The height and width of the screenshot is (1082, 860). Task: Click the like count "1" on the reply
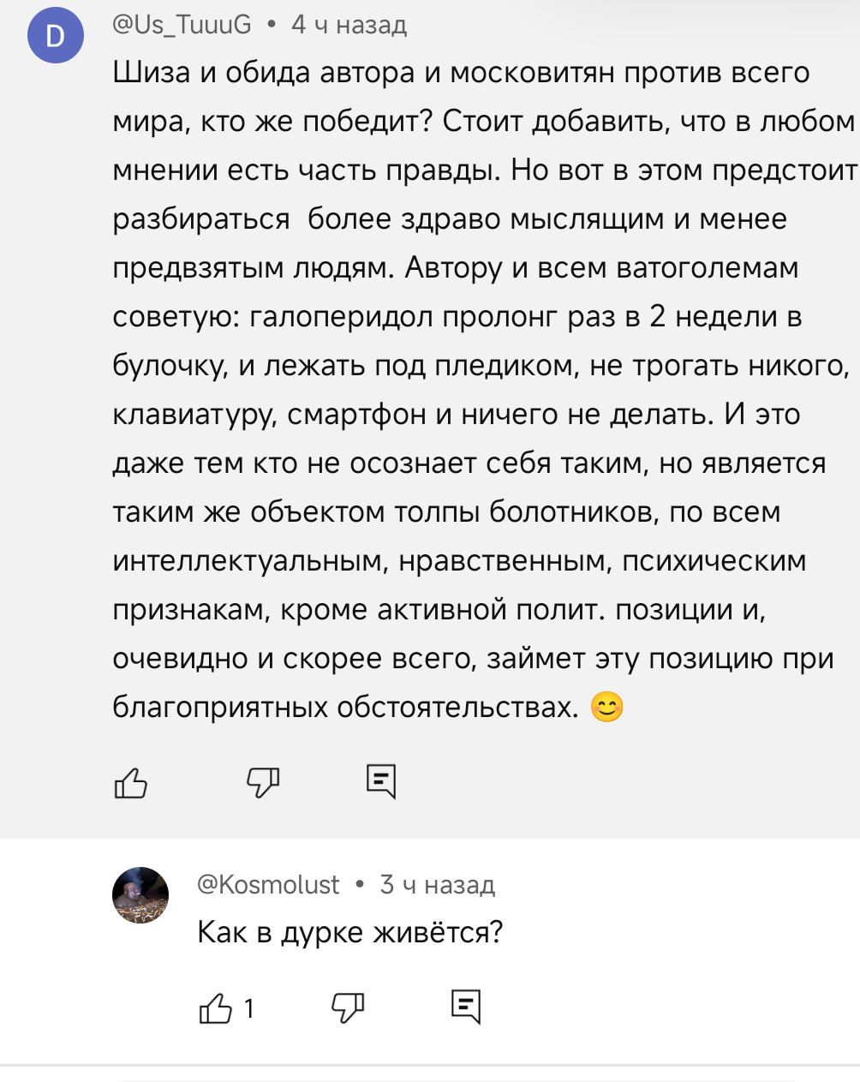click(x=248, y=1008)
